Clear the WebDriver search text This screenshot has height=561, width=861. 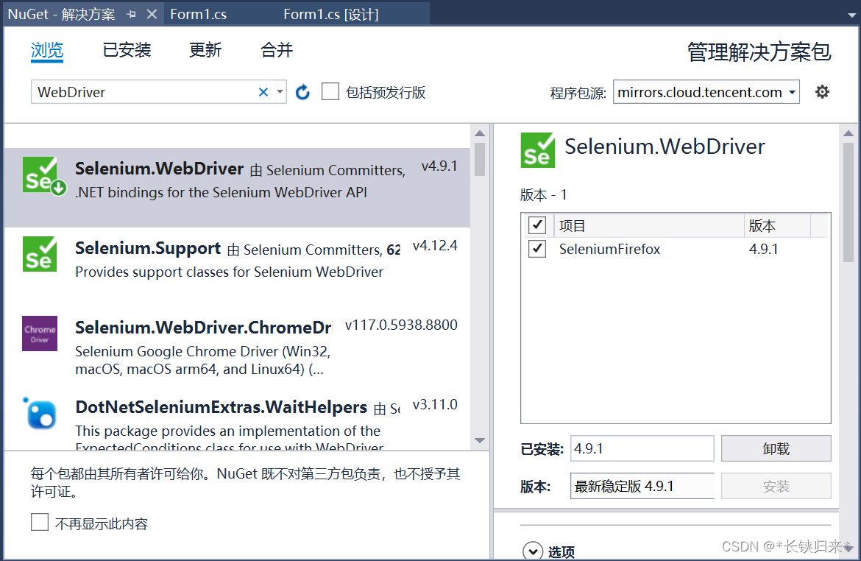(263, 92)
